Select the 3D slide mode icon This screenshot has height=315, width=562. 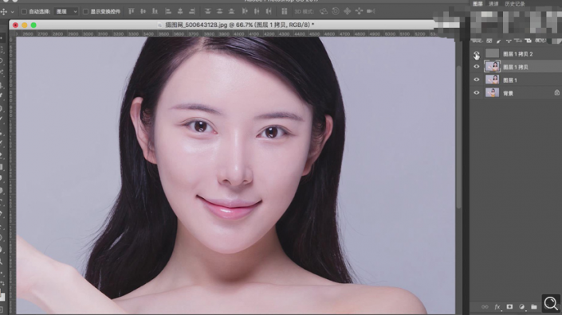(x=359, y=11)
